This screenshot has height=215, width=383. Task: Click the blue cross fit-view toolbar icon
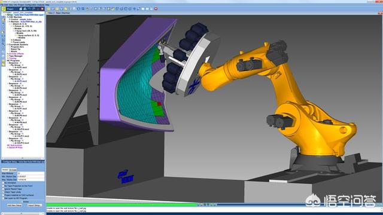pyautogui.click(x=134, y=8)
